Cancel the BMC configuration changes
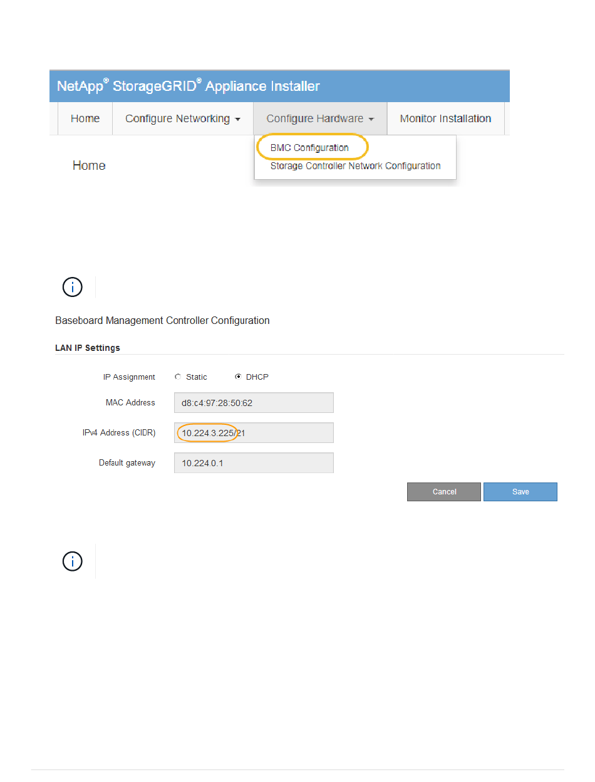Screen dimensions: 595x782 [444, 492]
